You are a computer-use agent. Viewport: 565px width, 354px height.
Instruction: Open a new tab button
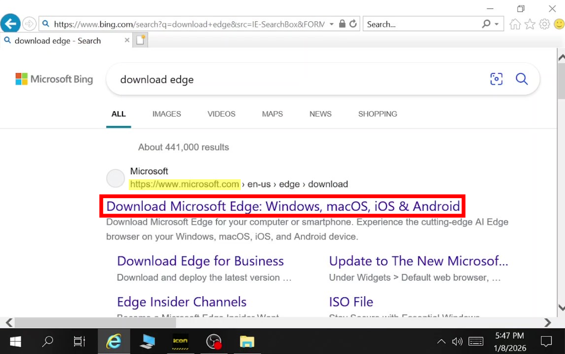(140, 40)
